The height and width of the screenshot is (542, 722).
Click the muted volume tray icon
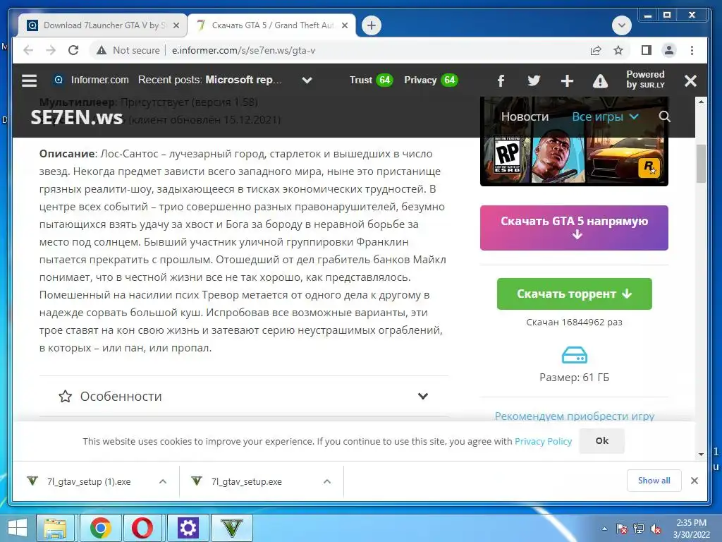pyautogui.click(x=656, y=529)
